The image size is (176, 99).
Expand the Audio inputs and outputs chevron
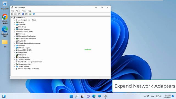(x=14, y=20)
